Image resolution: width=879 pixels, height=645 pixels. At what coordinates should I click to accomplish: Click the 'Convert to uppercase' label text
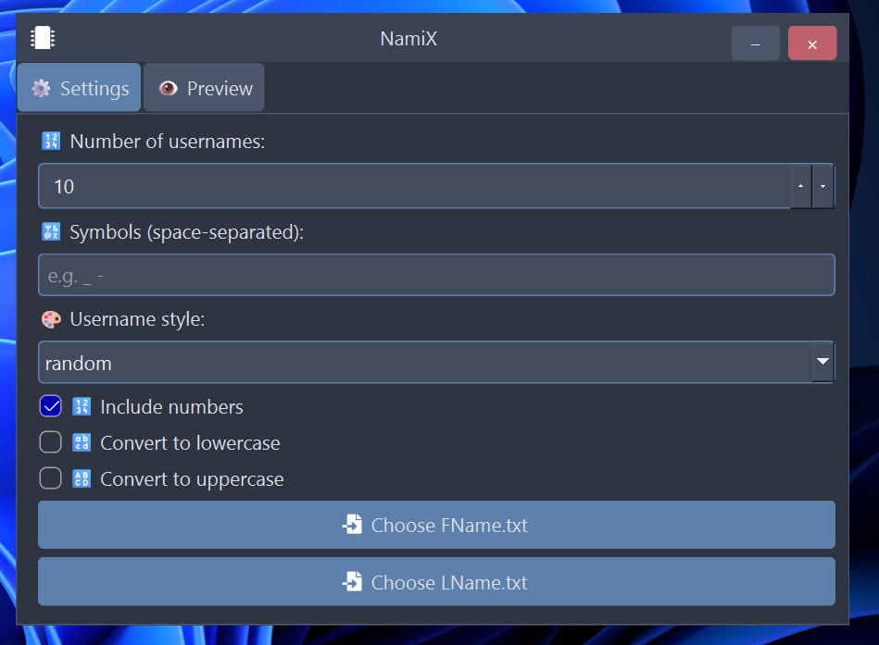tap(192, 480)
